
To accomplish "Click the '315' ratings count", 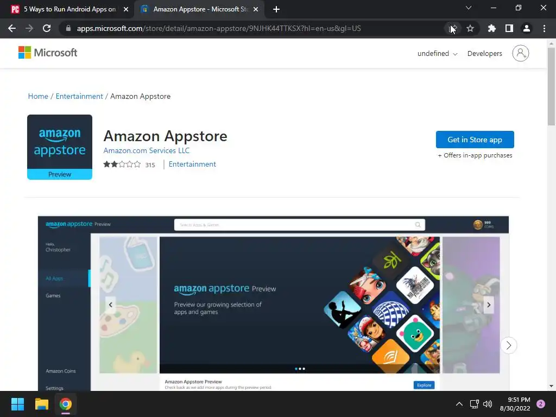I will point(150,165).
